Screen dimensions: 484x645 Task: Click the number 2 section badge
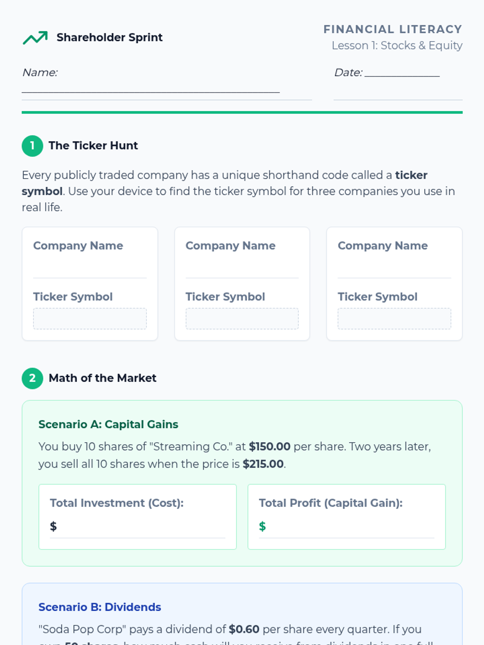32,378
